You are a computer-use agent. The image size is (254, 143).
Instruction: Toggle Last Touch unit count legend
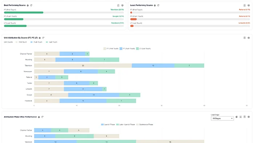coord(52,42)
